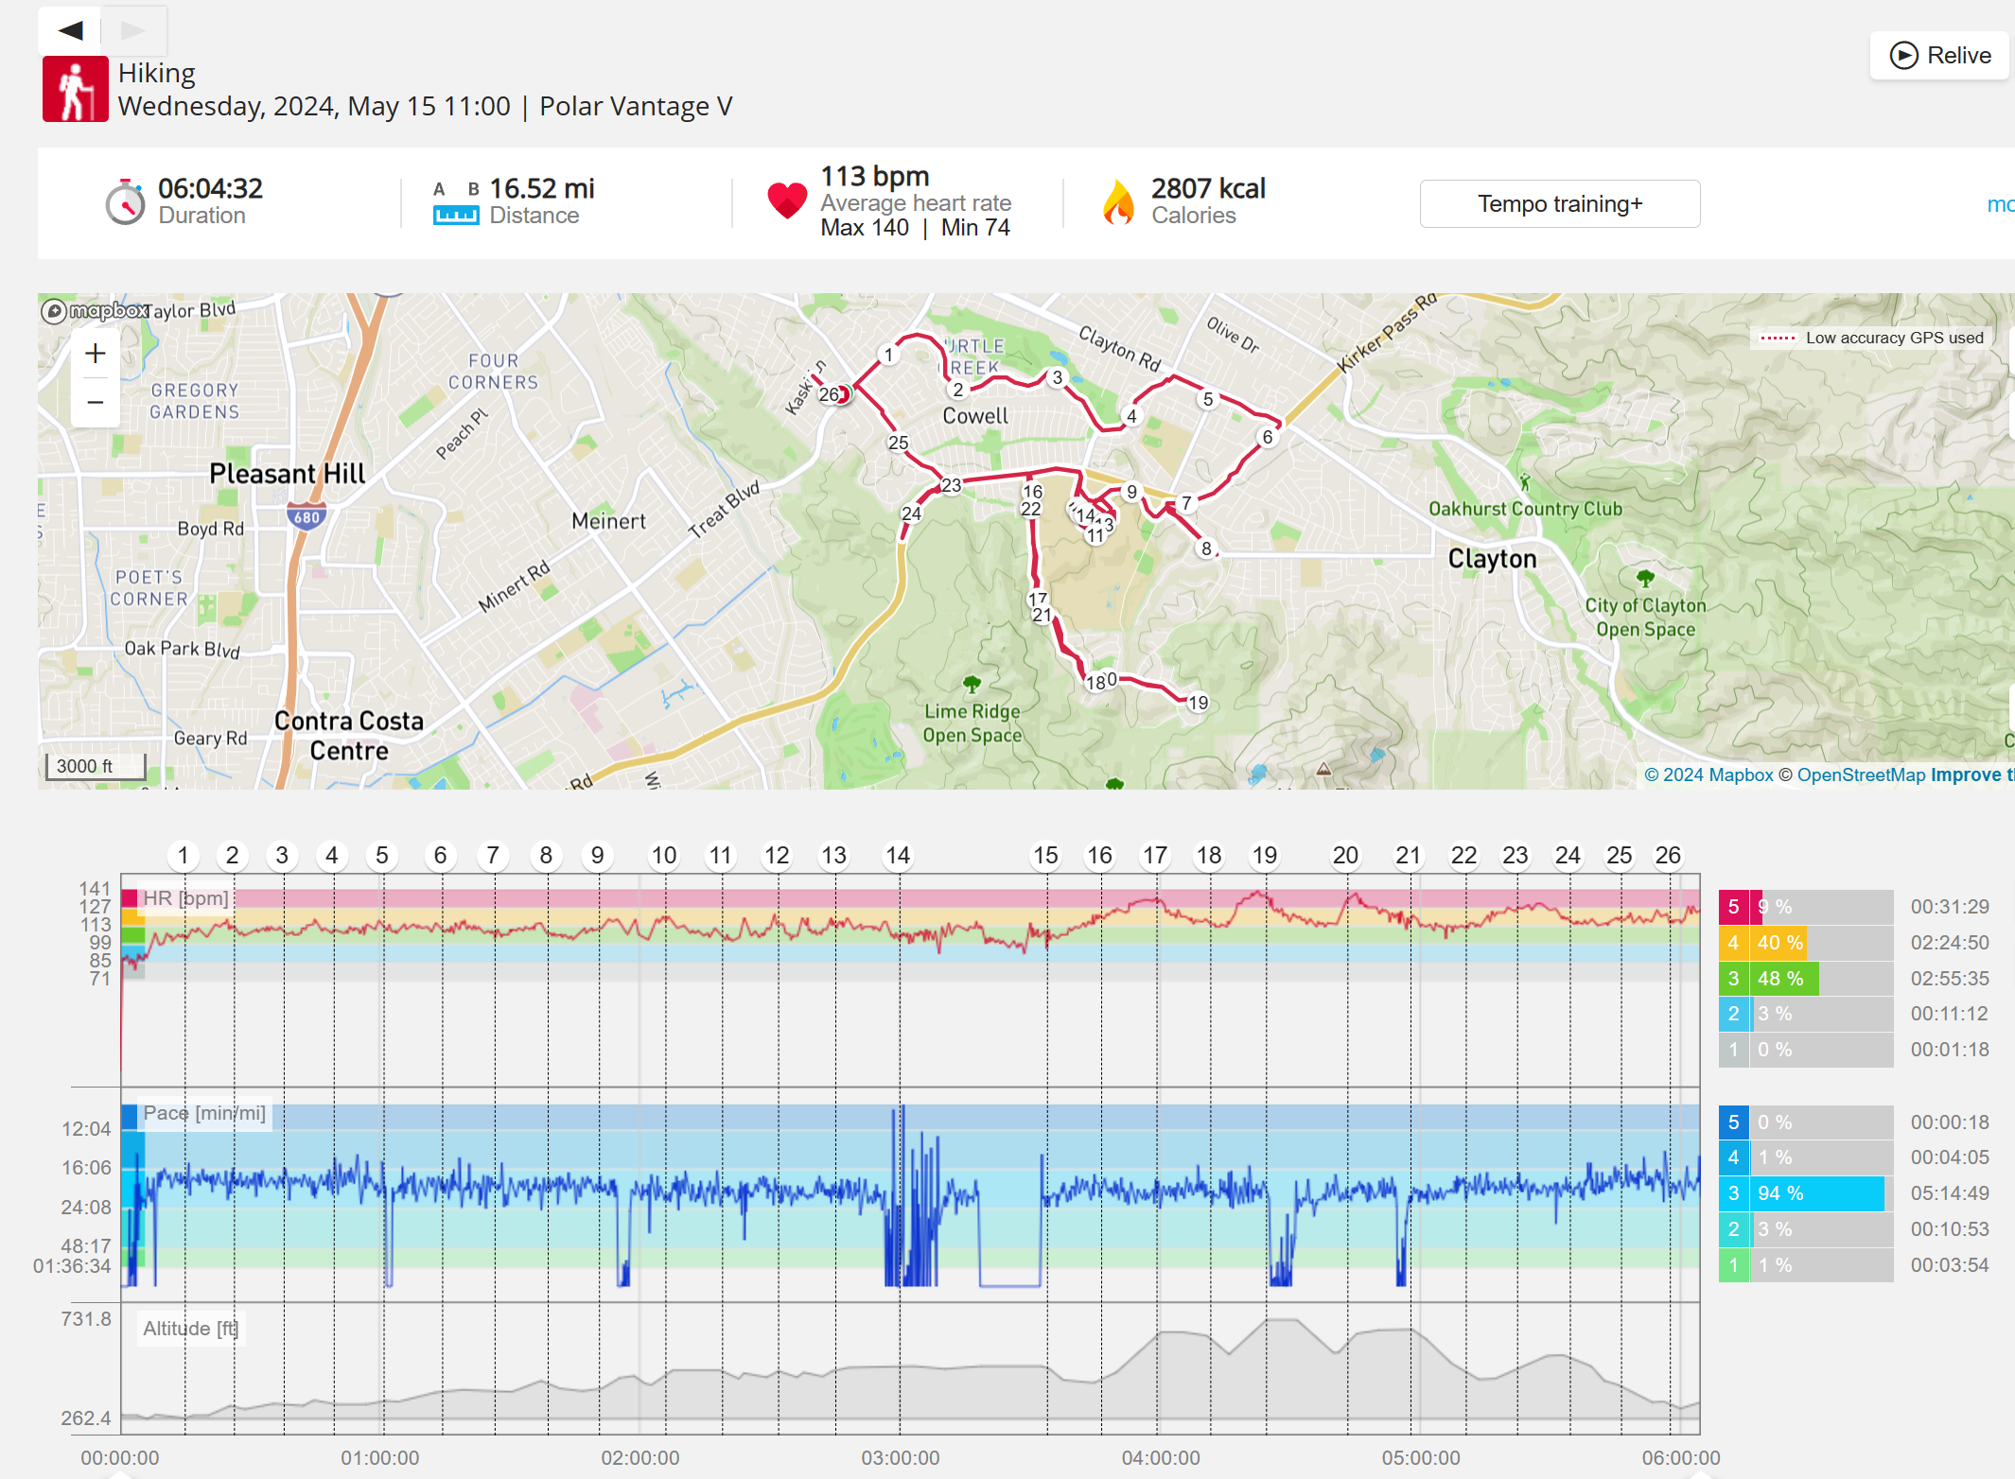Click lap marker 19 on map route

[1198, 703]
